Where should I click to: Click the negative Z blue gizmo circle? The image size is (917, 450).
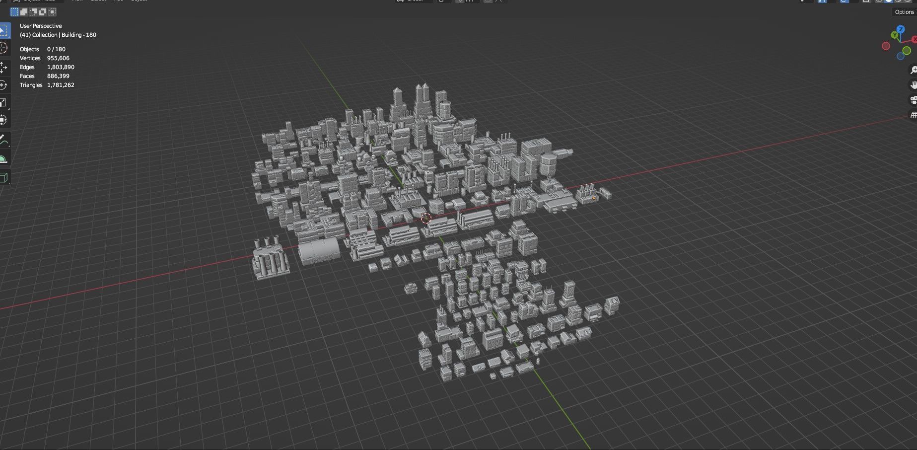point(901,56)
